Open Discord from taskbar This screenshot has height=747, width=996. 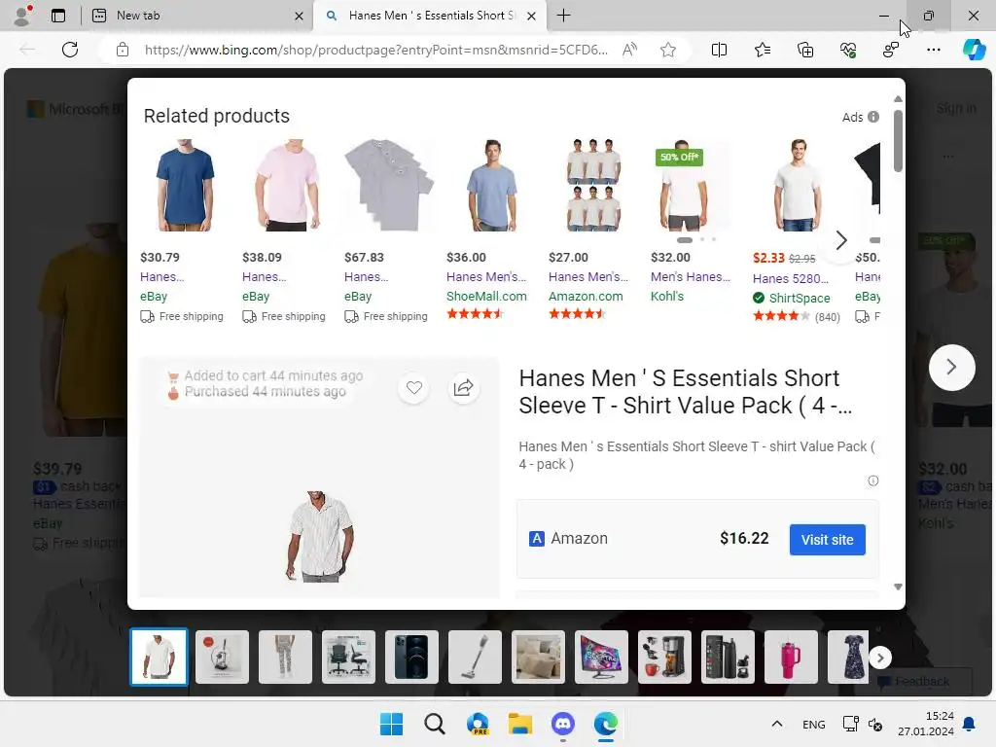click(x=563, y=724)
